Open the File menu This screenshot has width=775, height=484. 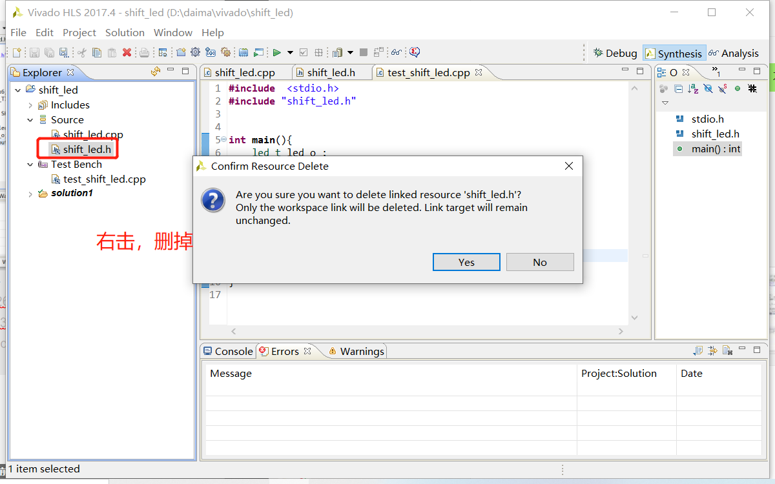(18, 32)
